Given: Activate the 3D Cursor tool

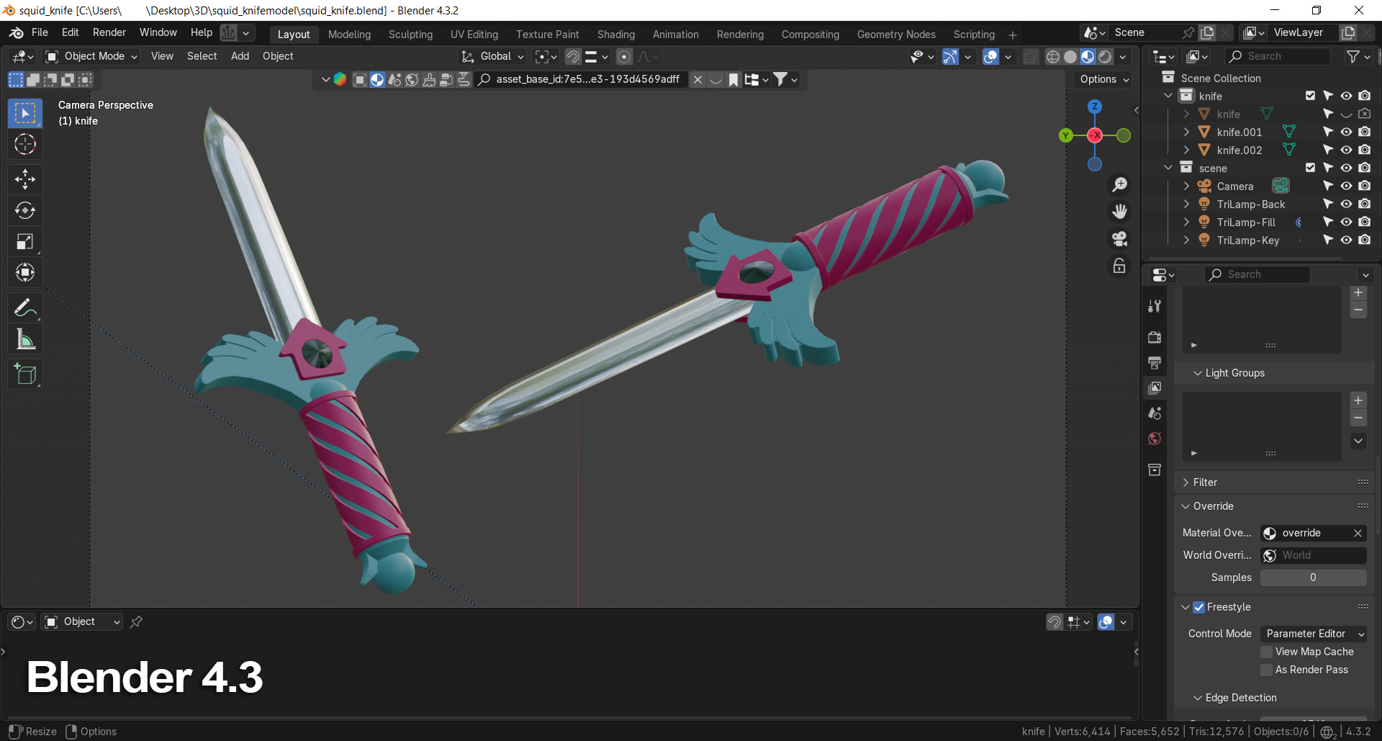Looking at the screenshot, I should [x=25, y=145].
